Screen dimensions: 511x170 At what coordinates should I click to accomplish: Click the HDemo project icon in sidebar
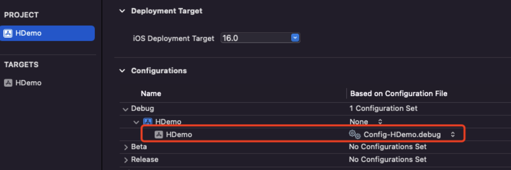pos(8,33)
